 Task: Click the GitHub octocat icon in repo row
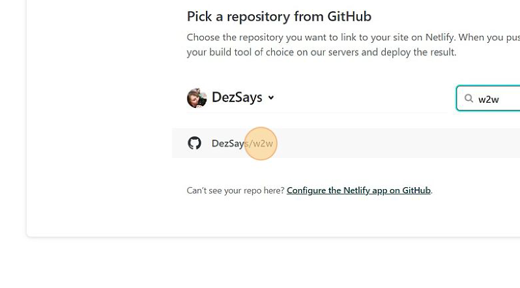click(194, 143)
